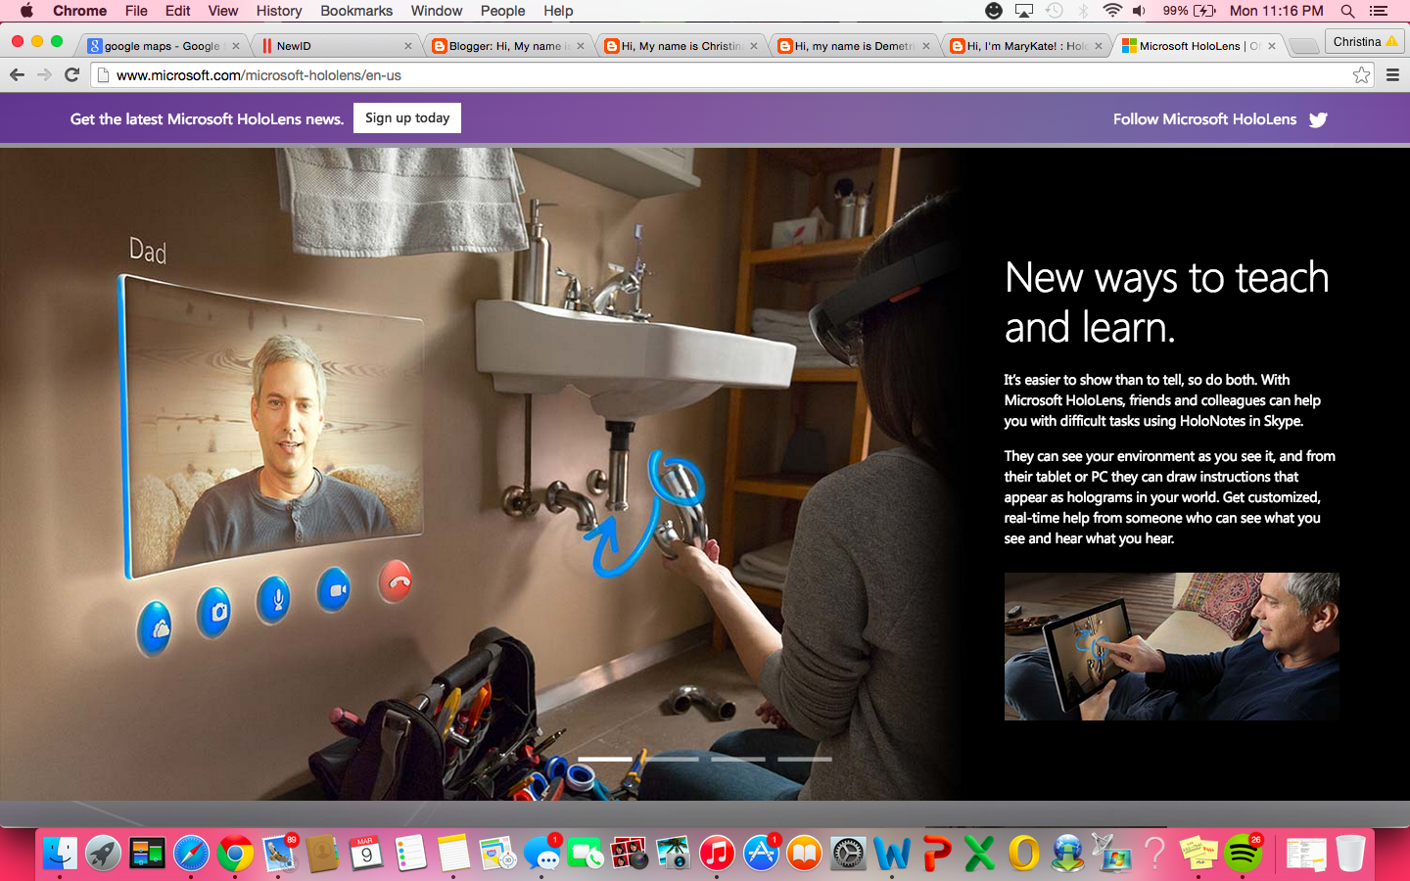Viewport: 1410px width, 881px height.
Task: Click the leftmost blue cloud hologram button
Action: click(x=156, y=627)
